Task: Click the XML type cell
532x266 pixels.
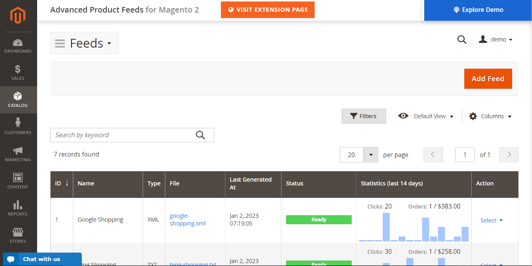Action: point(153,219)
